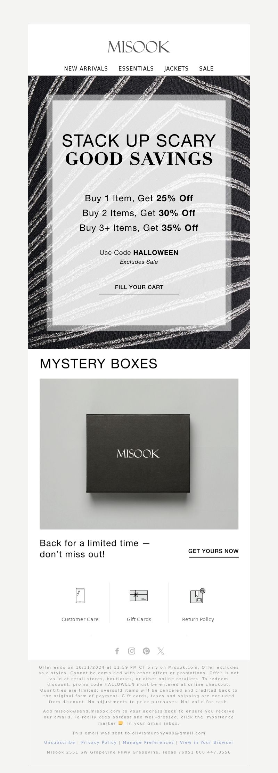Viewport: 278px width, 773px height.
Task: Click Manage Preferences link
Action: pos(148,742)
